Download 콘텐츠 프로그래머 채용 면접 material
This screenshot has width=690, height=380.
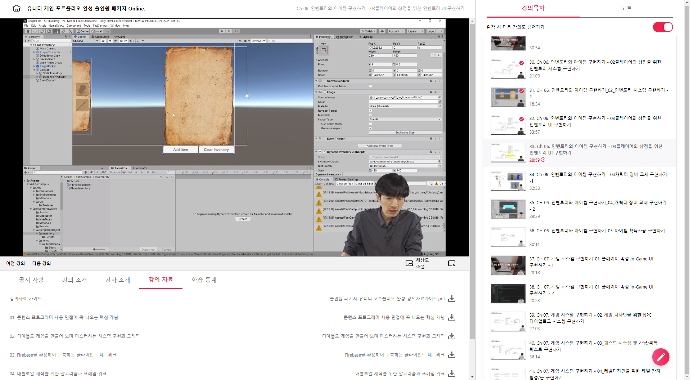[x=452, y=317]
